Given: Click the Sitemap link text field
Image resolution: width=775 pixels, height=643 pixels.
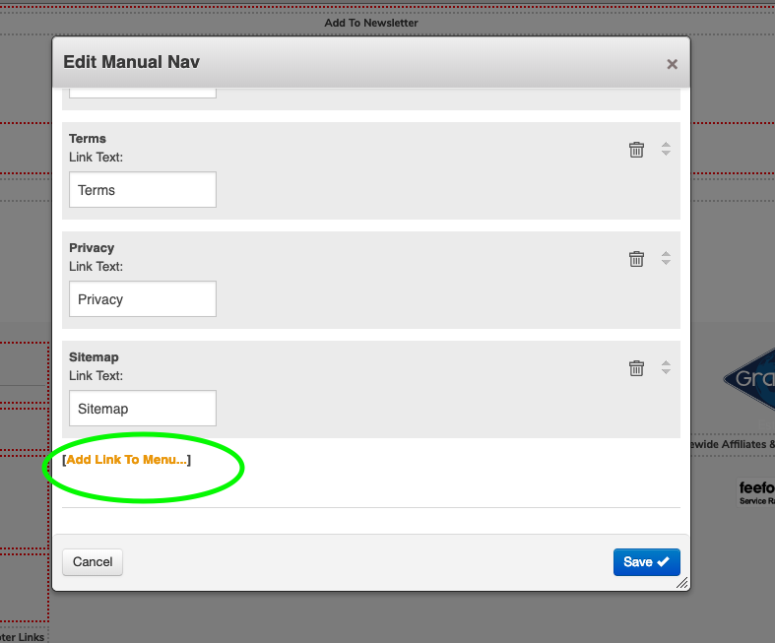Looking at the screenshot, I should point(143,409).
